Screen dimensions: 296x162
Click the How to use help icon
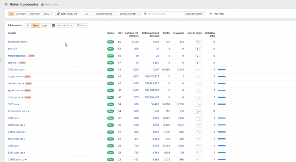click(x=42, y=5)
